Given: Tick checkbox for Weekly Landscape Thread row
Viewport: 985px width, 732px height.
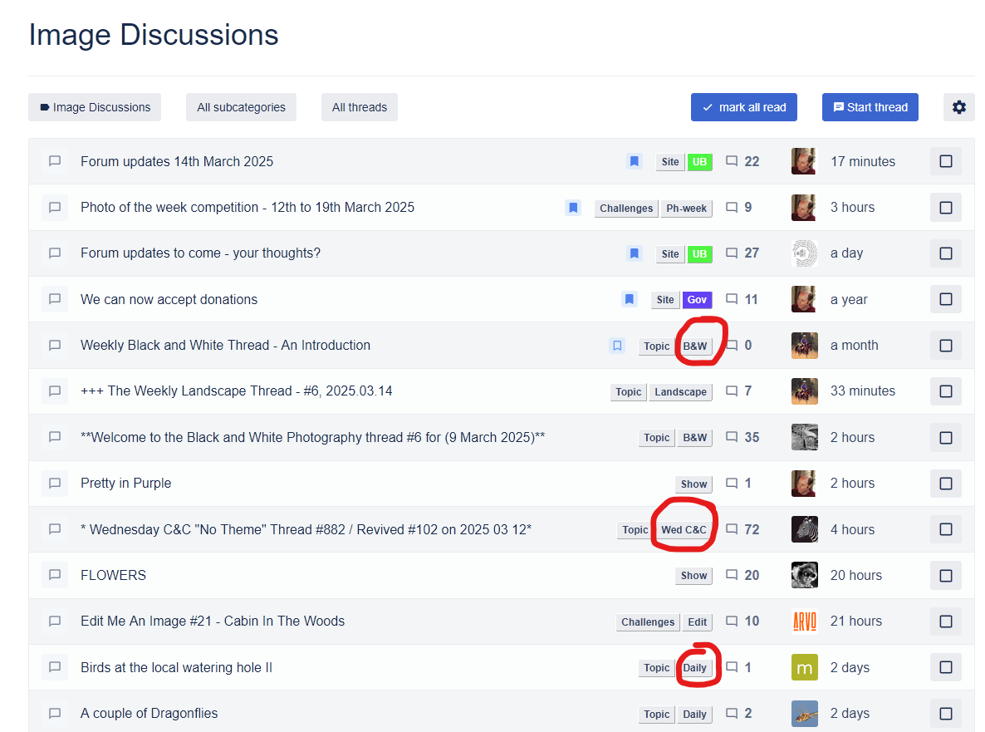Looking at the screenshot, I should (x=945, y=391).
